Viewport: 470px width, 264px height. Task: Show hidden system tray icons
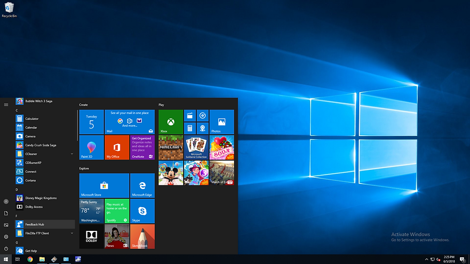426,259
